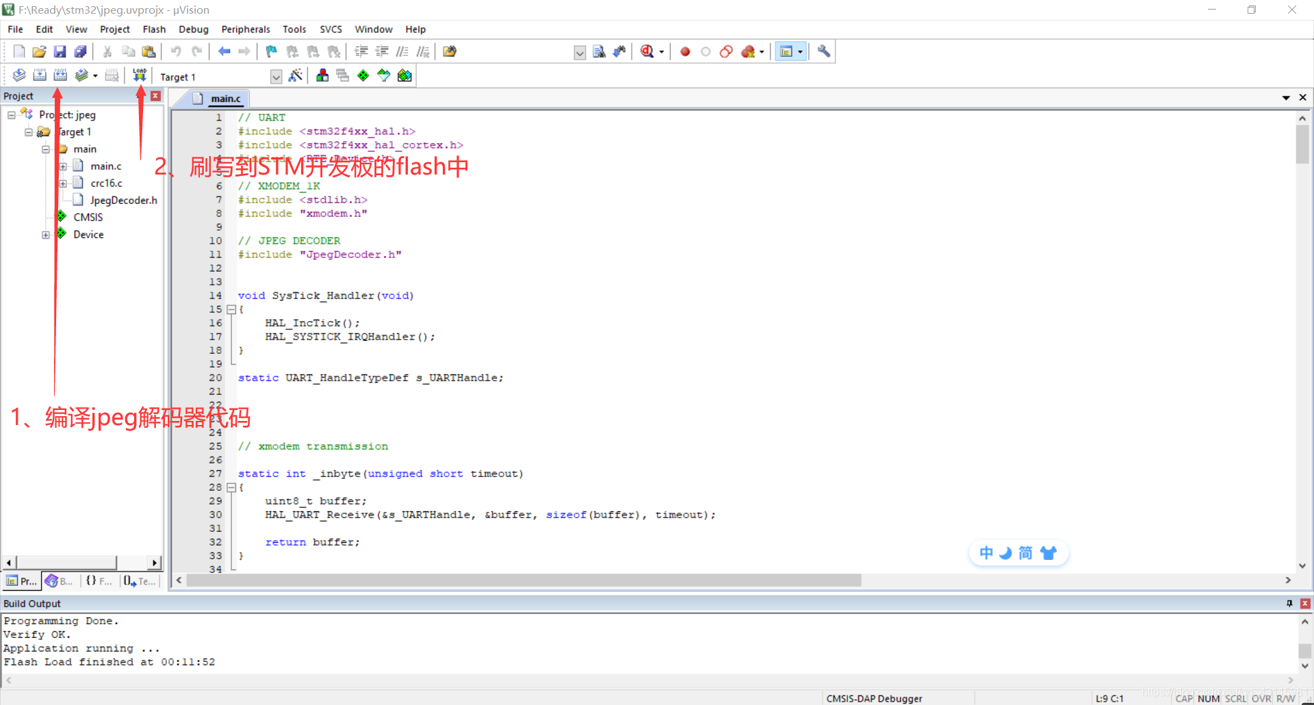Toggle the project window layout button
Image resolution: width=1314 pixels, height=705 pixels.
coord(786,51)
